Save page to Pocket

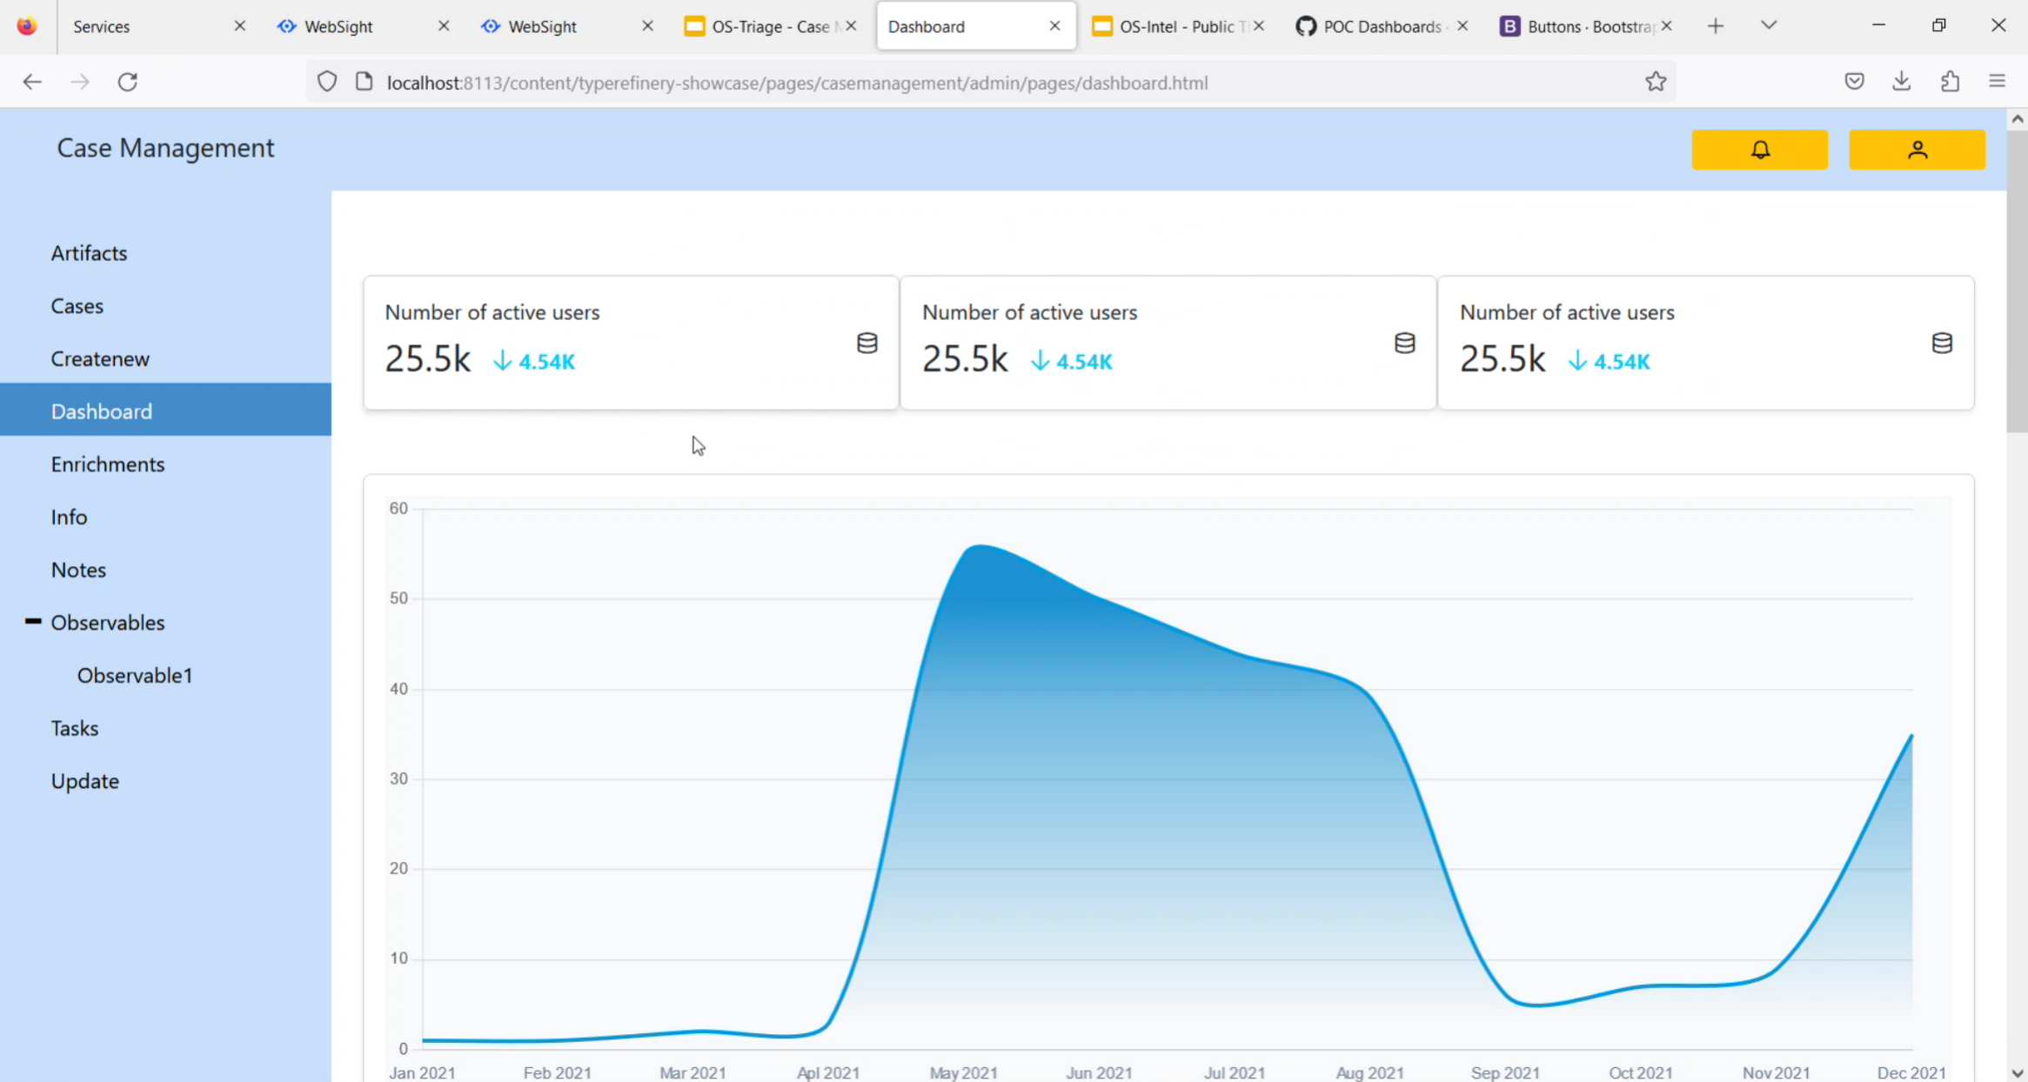click(1854, 82)
